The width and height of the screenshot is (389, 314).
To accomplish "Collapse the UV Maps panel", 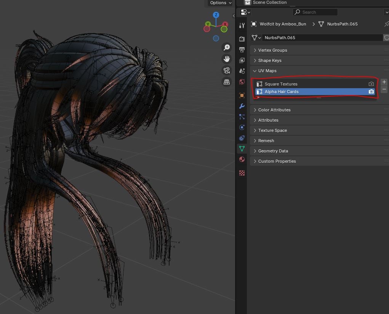I will pos(267,71).
